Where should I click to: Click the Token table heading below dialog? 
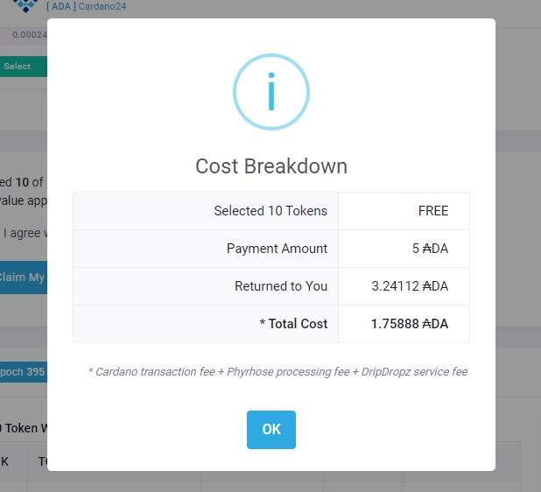[23, 429]
